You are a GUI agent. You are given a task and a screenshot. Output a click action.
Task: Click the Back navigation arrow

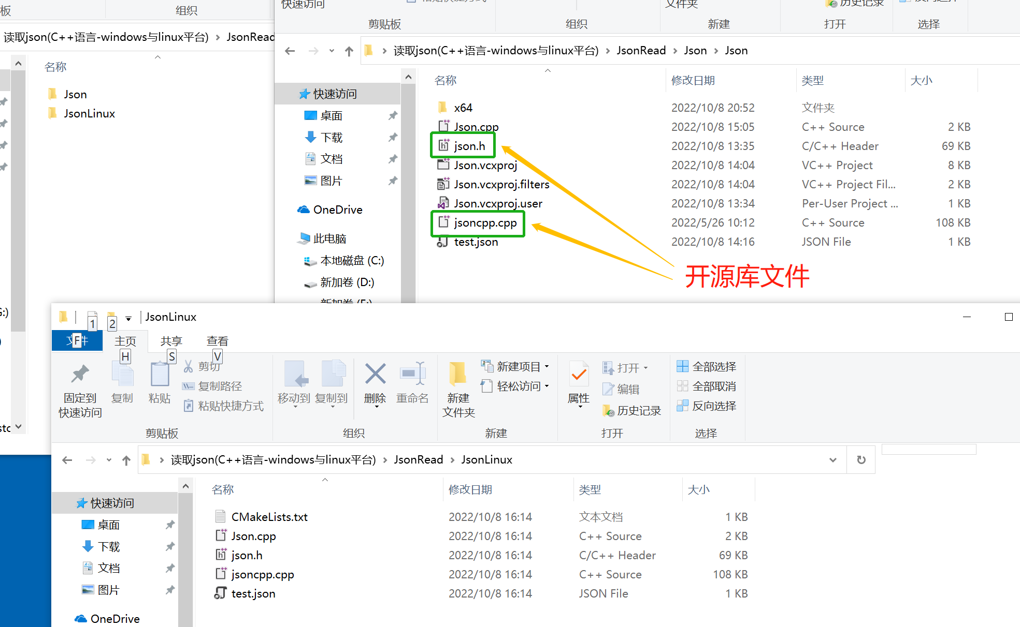67,459
